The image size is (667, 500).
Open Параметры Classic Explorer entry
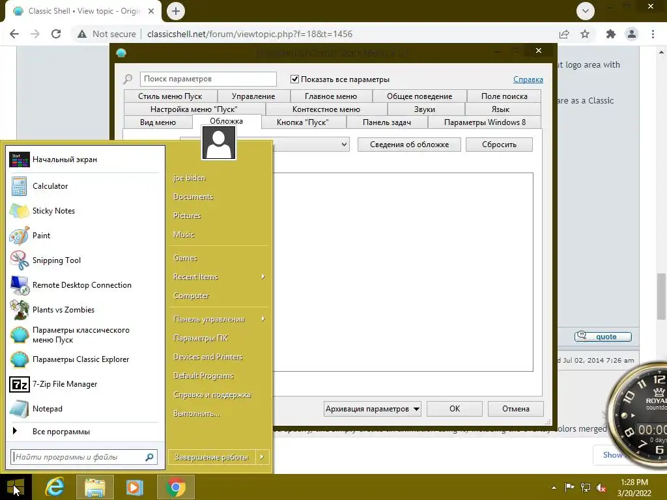click(x=85, y=359)
